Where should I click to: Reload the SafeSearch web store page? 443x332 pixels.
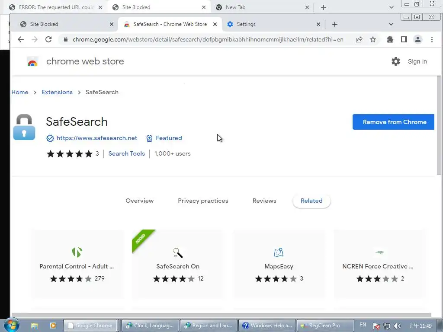point(48,39)
